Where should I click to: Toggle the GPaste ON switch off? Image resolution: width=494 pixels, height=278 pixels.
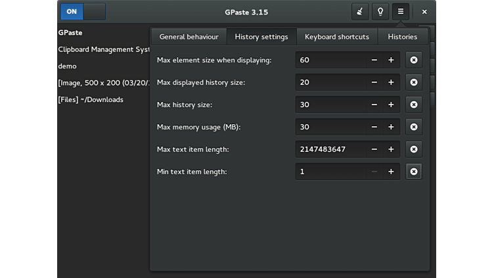83,12
